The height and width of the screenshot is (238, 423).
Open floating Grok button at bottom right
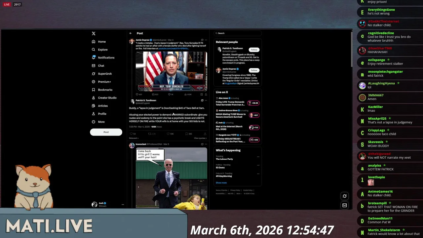pyautogui.click(x=344, y=196)
